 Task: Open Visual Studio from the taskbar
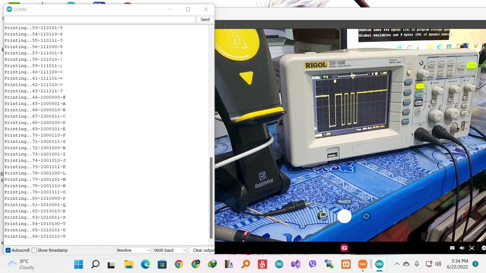coord(296,264)
